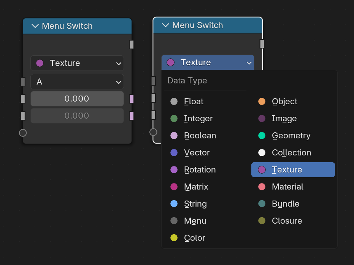This screenshot has height=265, width=354.
Task: Select Float data type
Action: 205,101
